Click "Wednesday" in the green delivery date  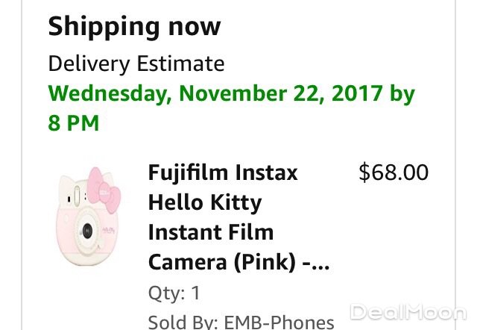point(109,95)
